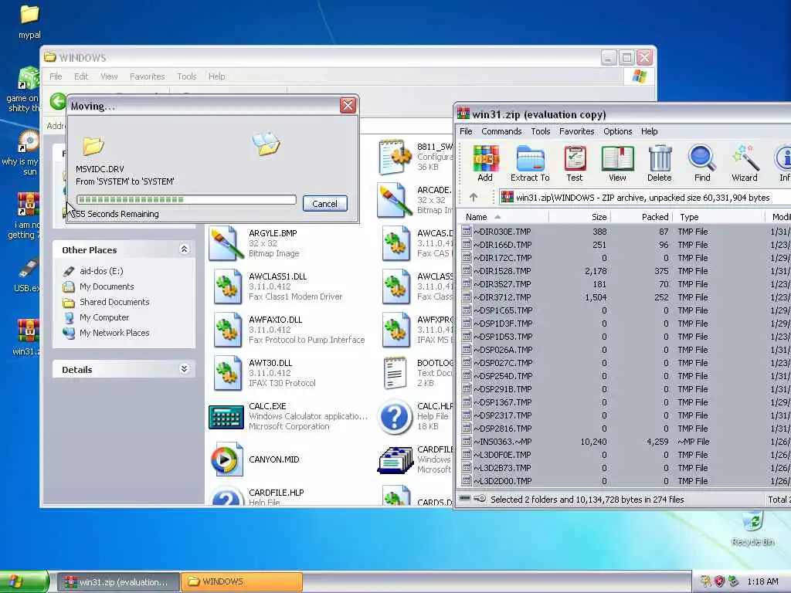Click the Delete trash icon in WinRAR
Screen dimensions: 791x593
(660, 163)
